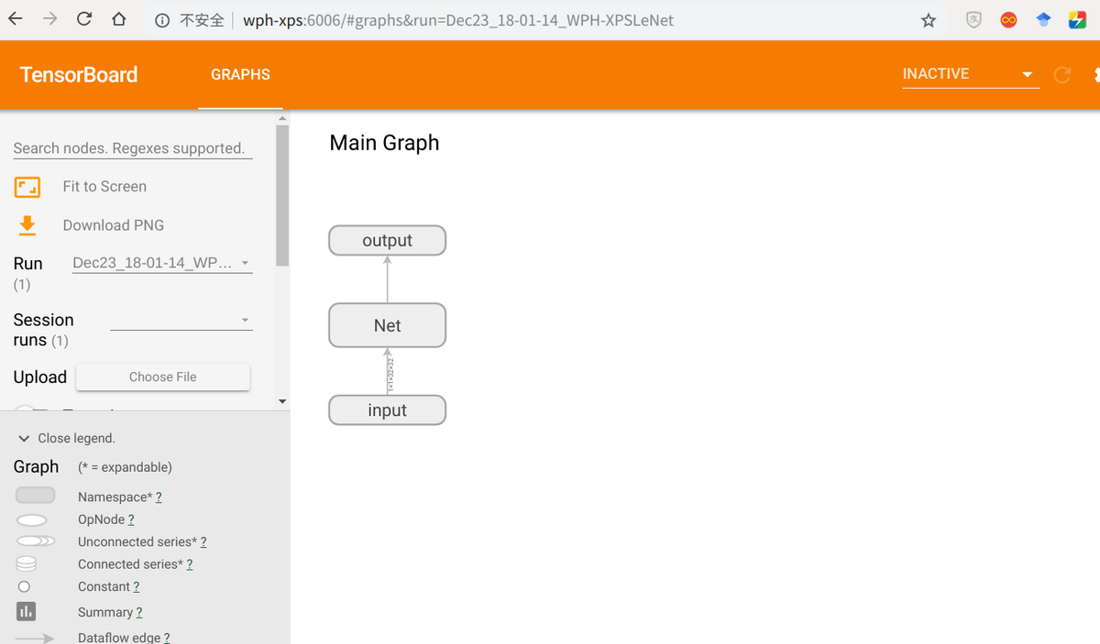Open the Connected series help link
Screen dimensions: 1100x644
189,564
